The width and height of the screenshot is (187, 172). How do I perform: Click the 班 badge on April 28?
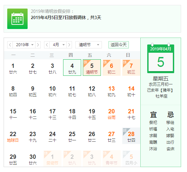125,130
